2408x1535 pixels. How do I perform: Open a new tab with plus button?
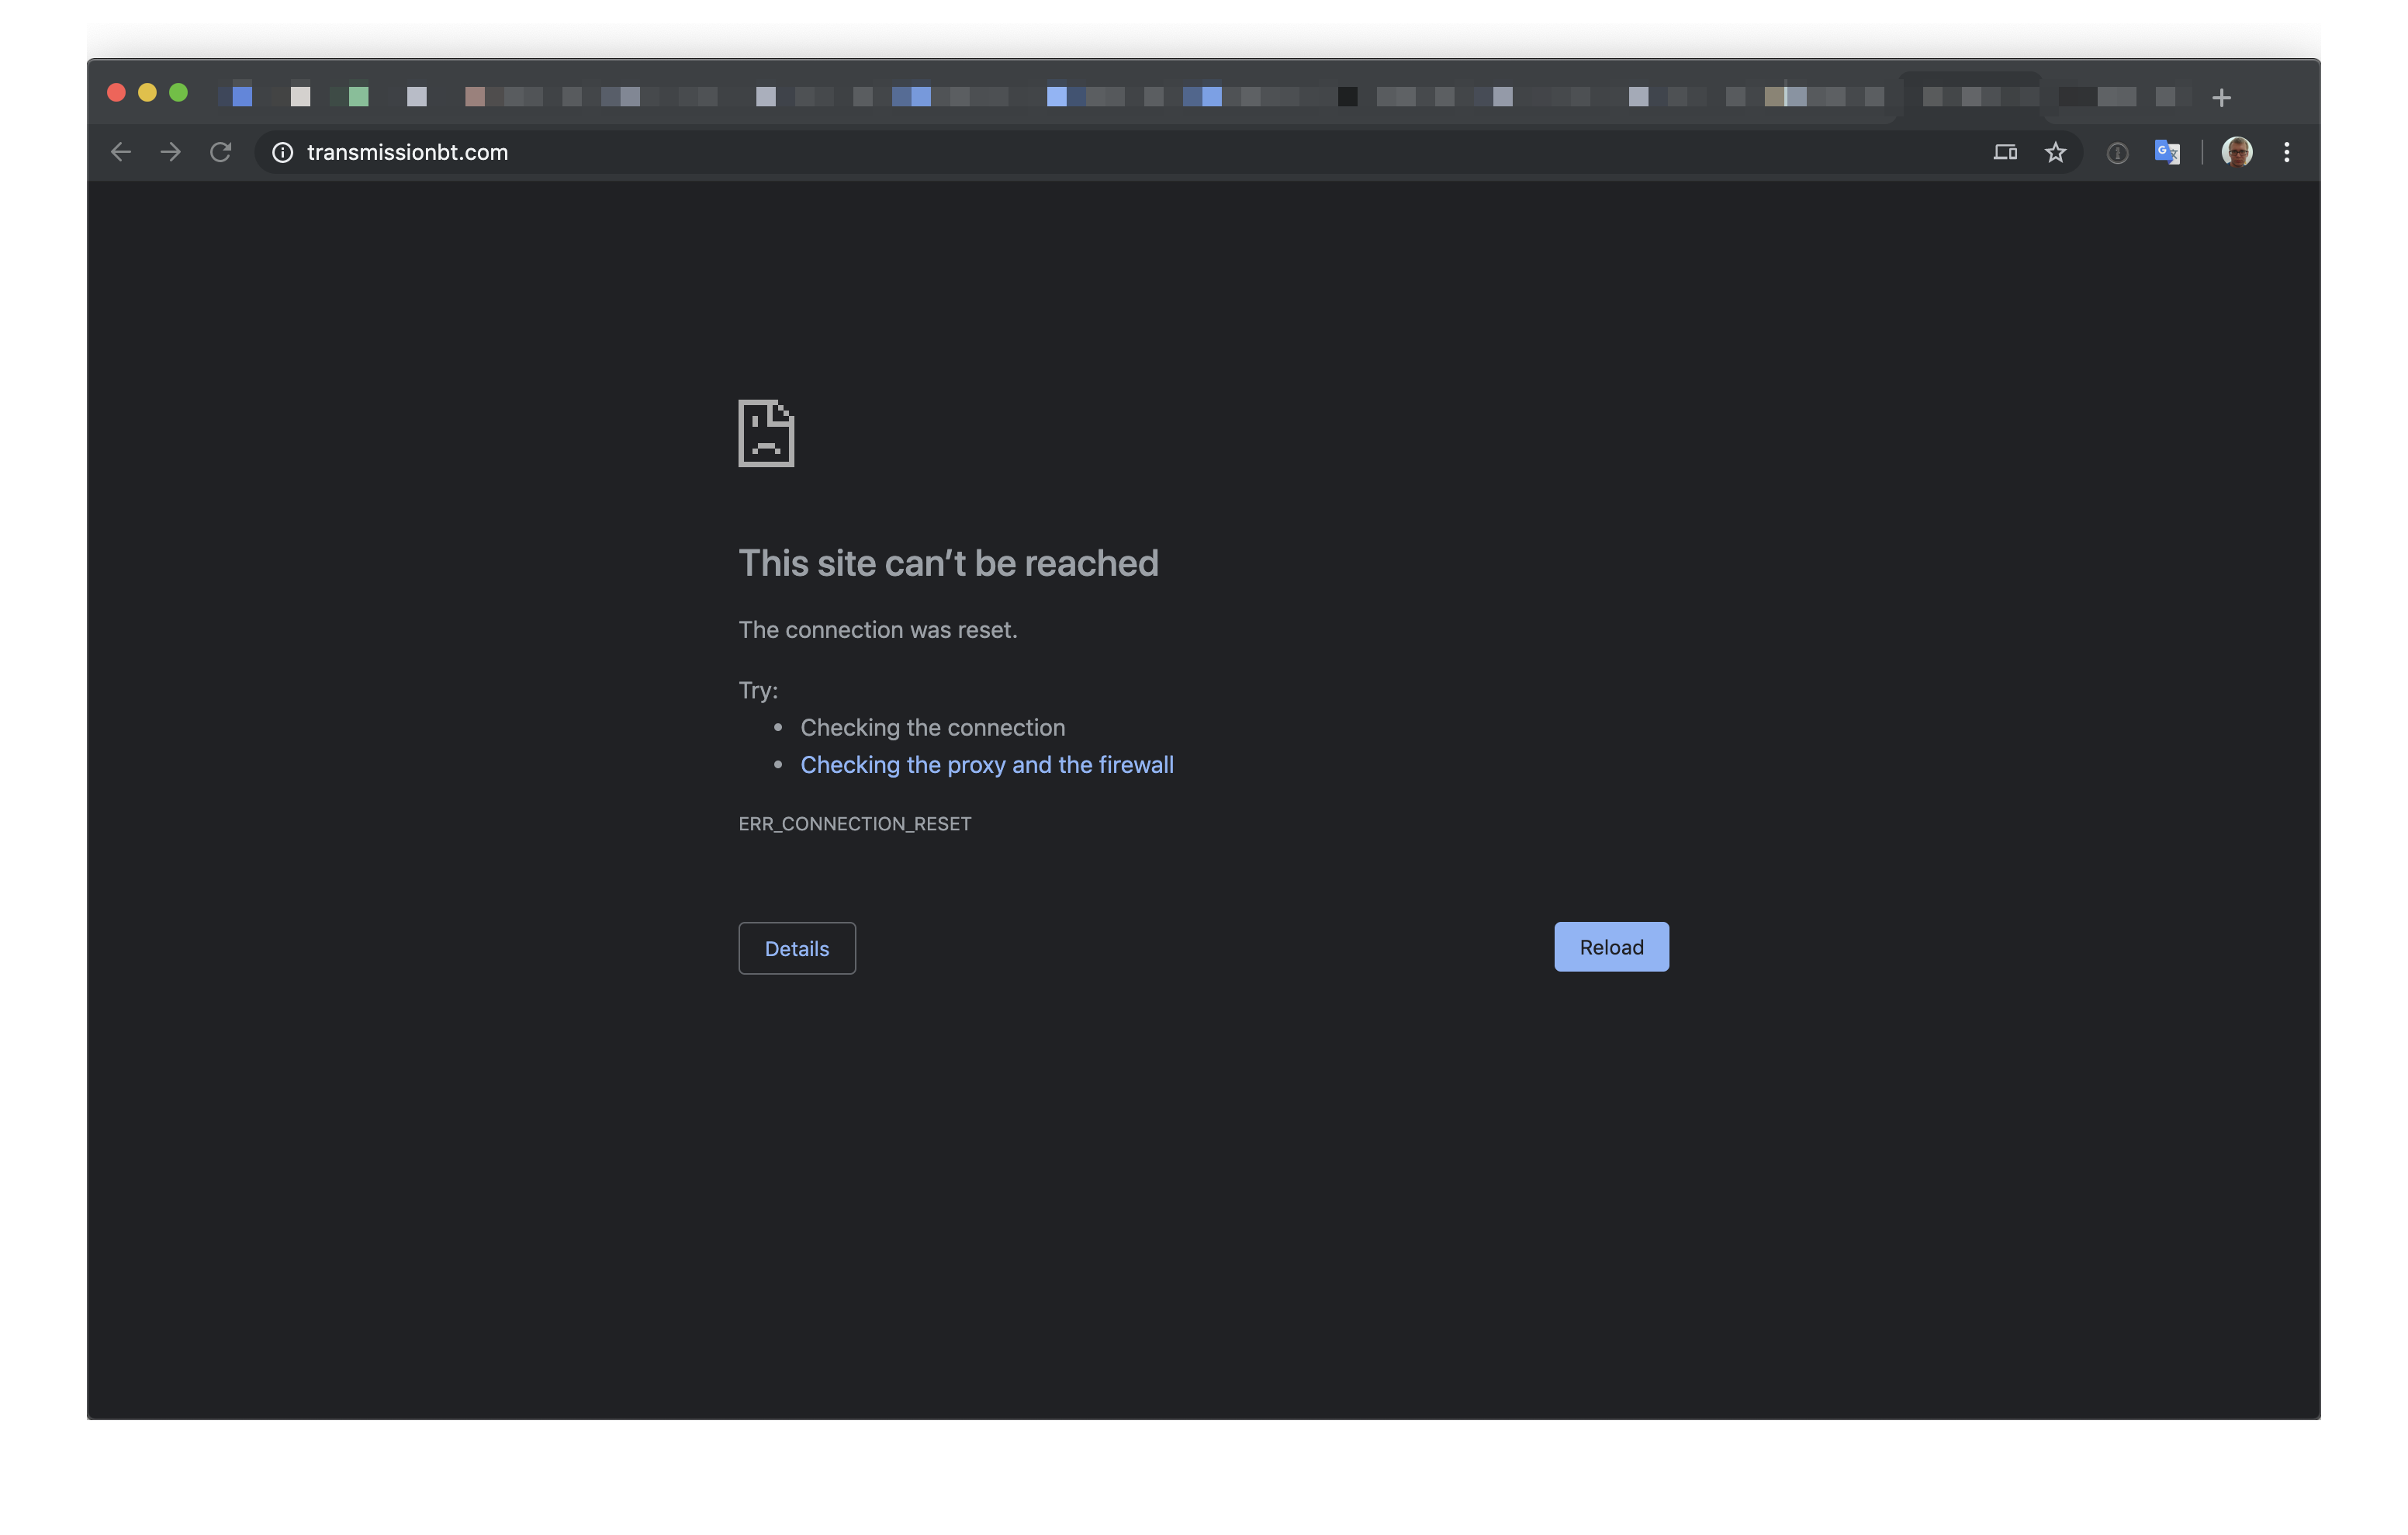pyautogui.click(x=2222, y=98)
